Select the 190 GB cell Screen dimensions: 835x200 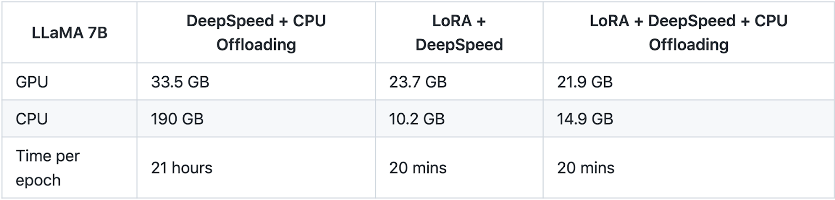pos(177,119)
